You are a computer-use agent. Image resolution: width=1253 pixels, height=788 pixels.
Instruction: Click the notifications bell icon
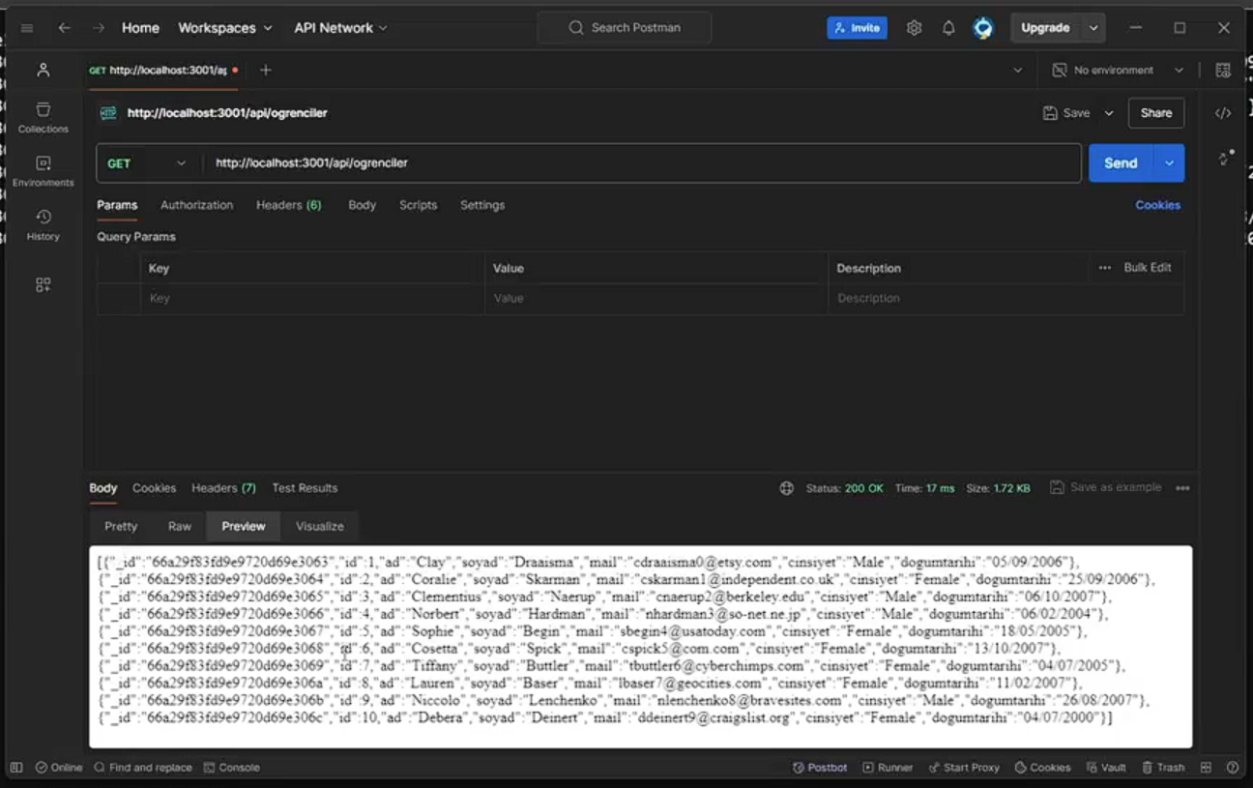[948, 28]
